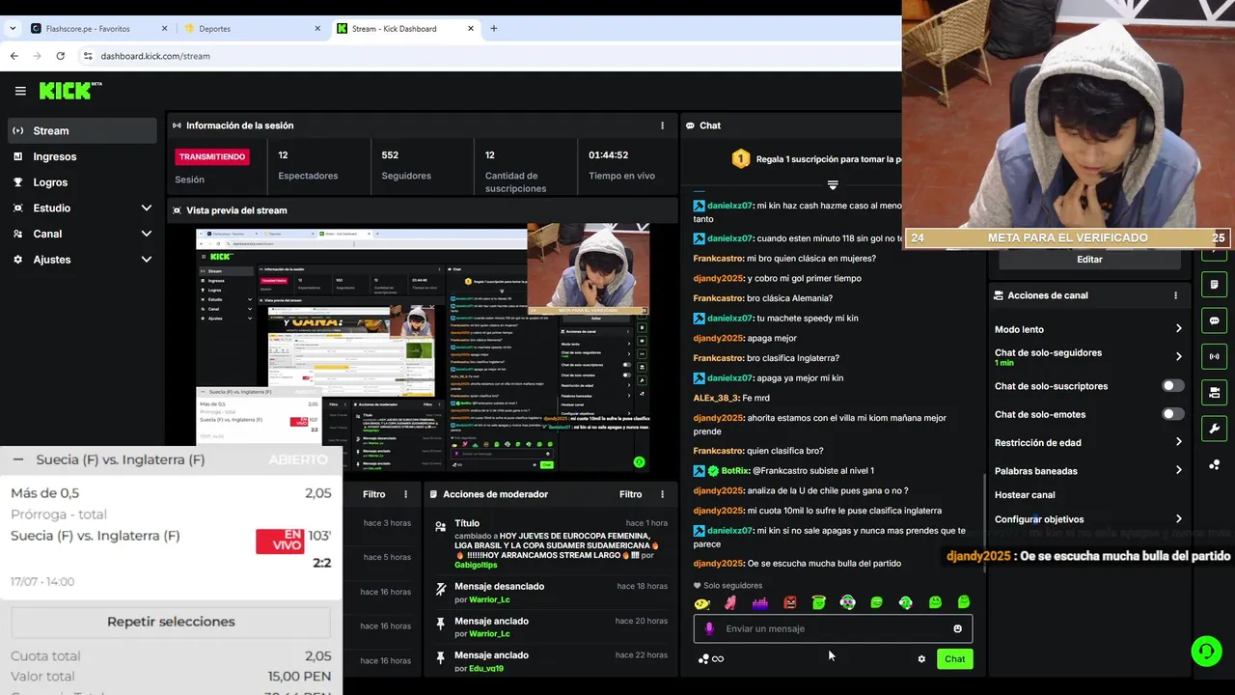Switch to the Deportes browser tab

pos(252,29)
